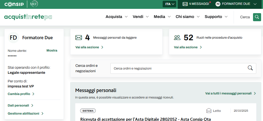The width and height of the screenshot is (263, 121).
Task: Open the Asta Digitale 2802052 receipt message
Action: (145, 119)
